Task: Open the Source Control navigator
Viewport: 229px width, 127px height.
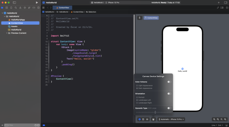Action: pos(7,8)
